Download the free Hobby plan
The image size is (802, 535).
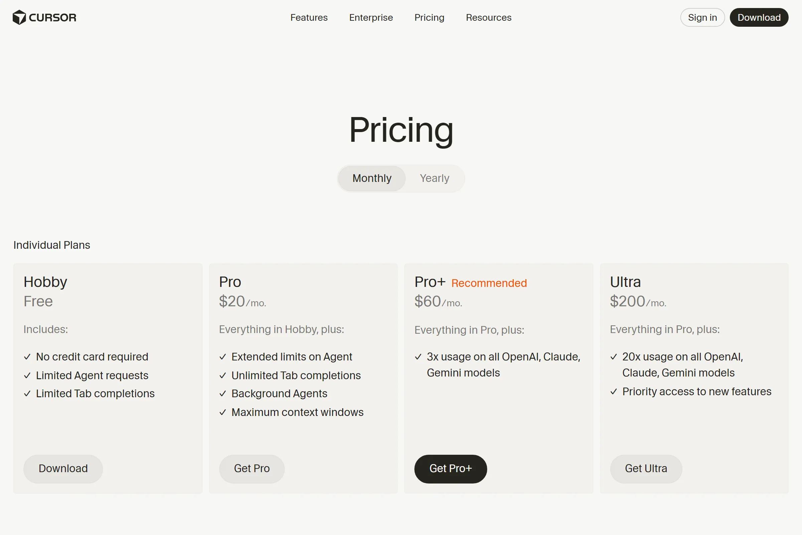tap(63, 468)
